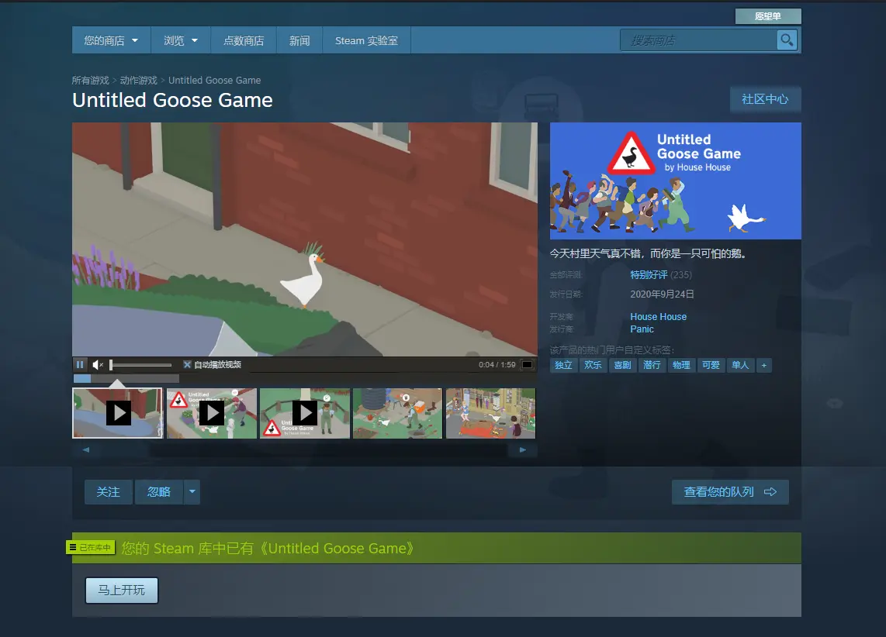Adjust the video volume slider
The height and width of the screenshot is (637, 886).
click(140, 364)
